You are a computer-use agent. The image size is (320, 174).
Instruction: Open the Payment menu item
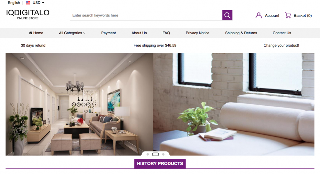point(108,33)
